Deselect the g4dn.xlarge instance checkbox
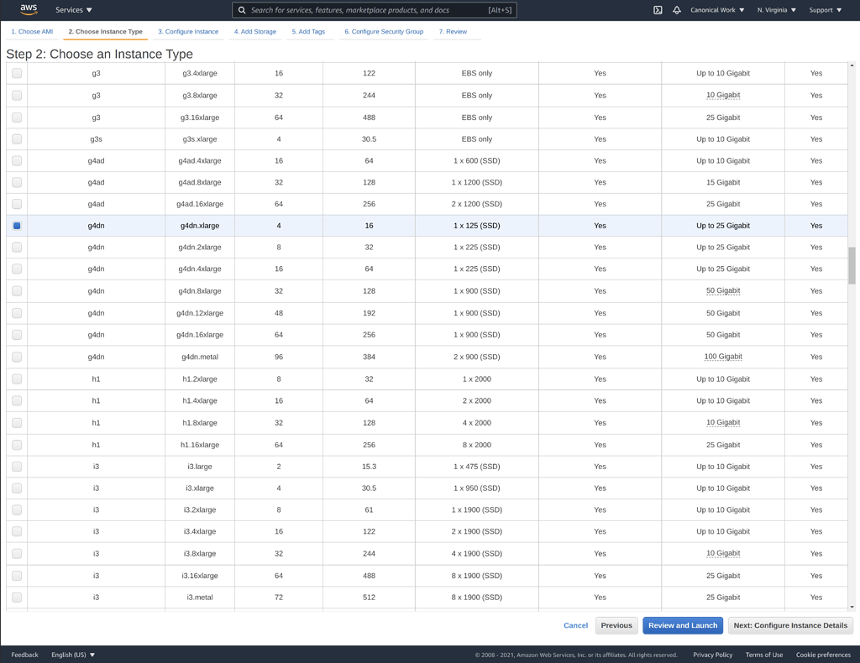This screenshot has height=663, width=860. click(x=16, y=225)
